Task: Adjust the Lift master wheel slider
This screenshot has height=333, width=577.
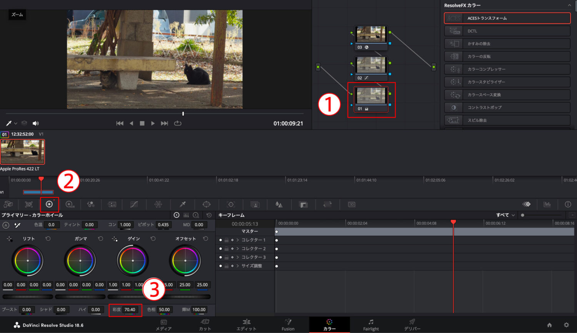Action: click(x=28, y=297)
